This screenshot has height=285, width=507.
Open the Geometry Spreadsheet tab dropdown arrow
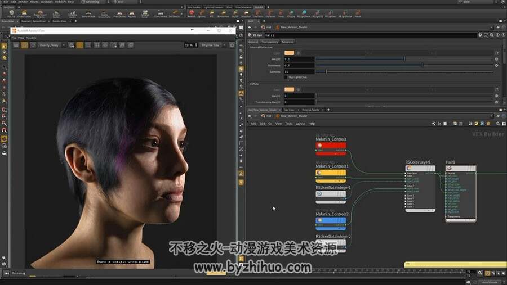pyautogui.click(x=49, y=21)
